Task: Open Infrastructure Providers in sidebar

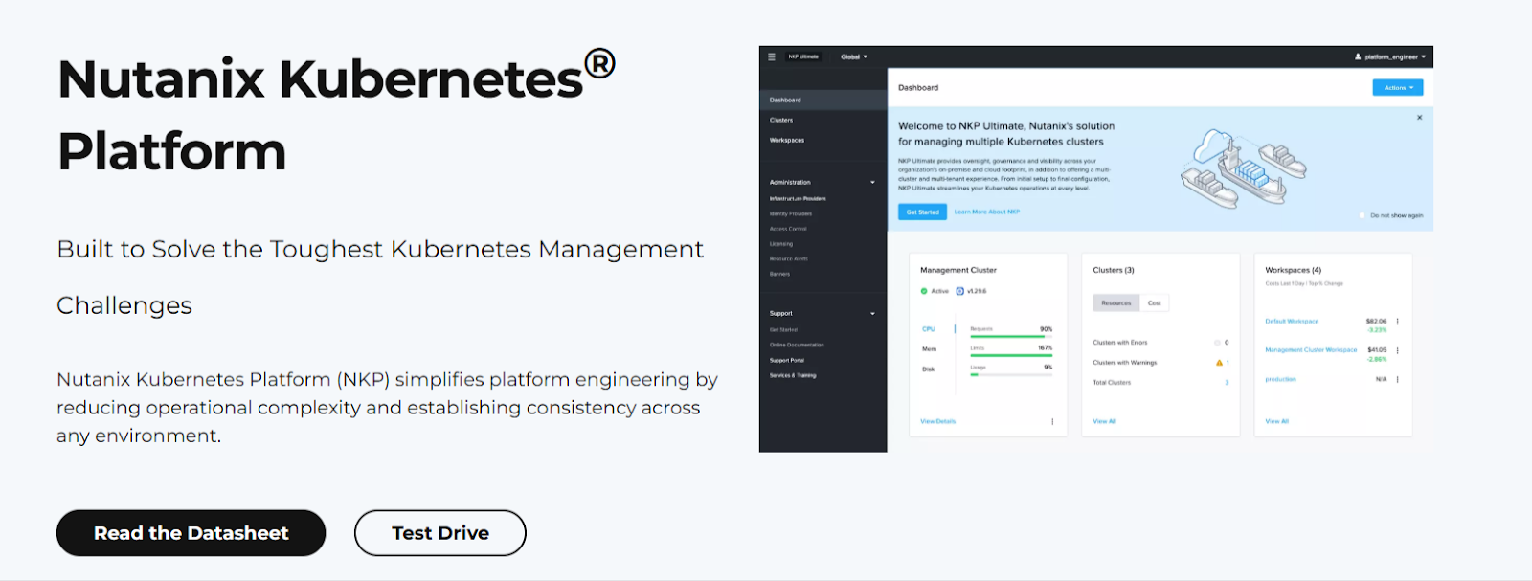Action: pos(798,199)
